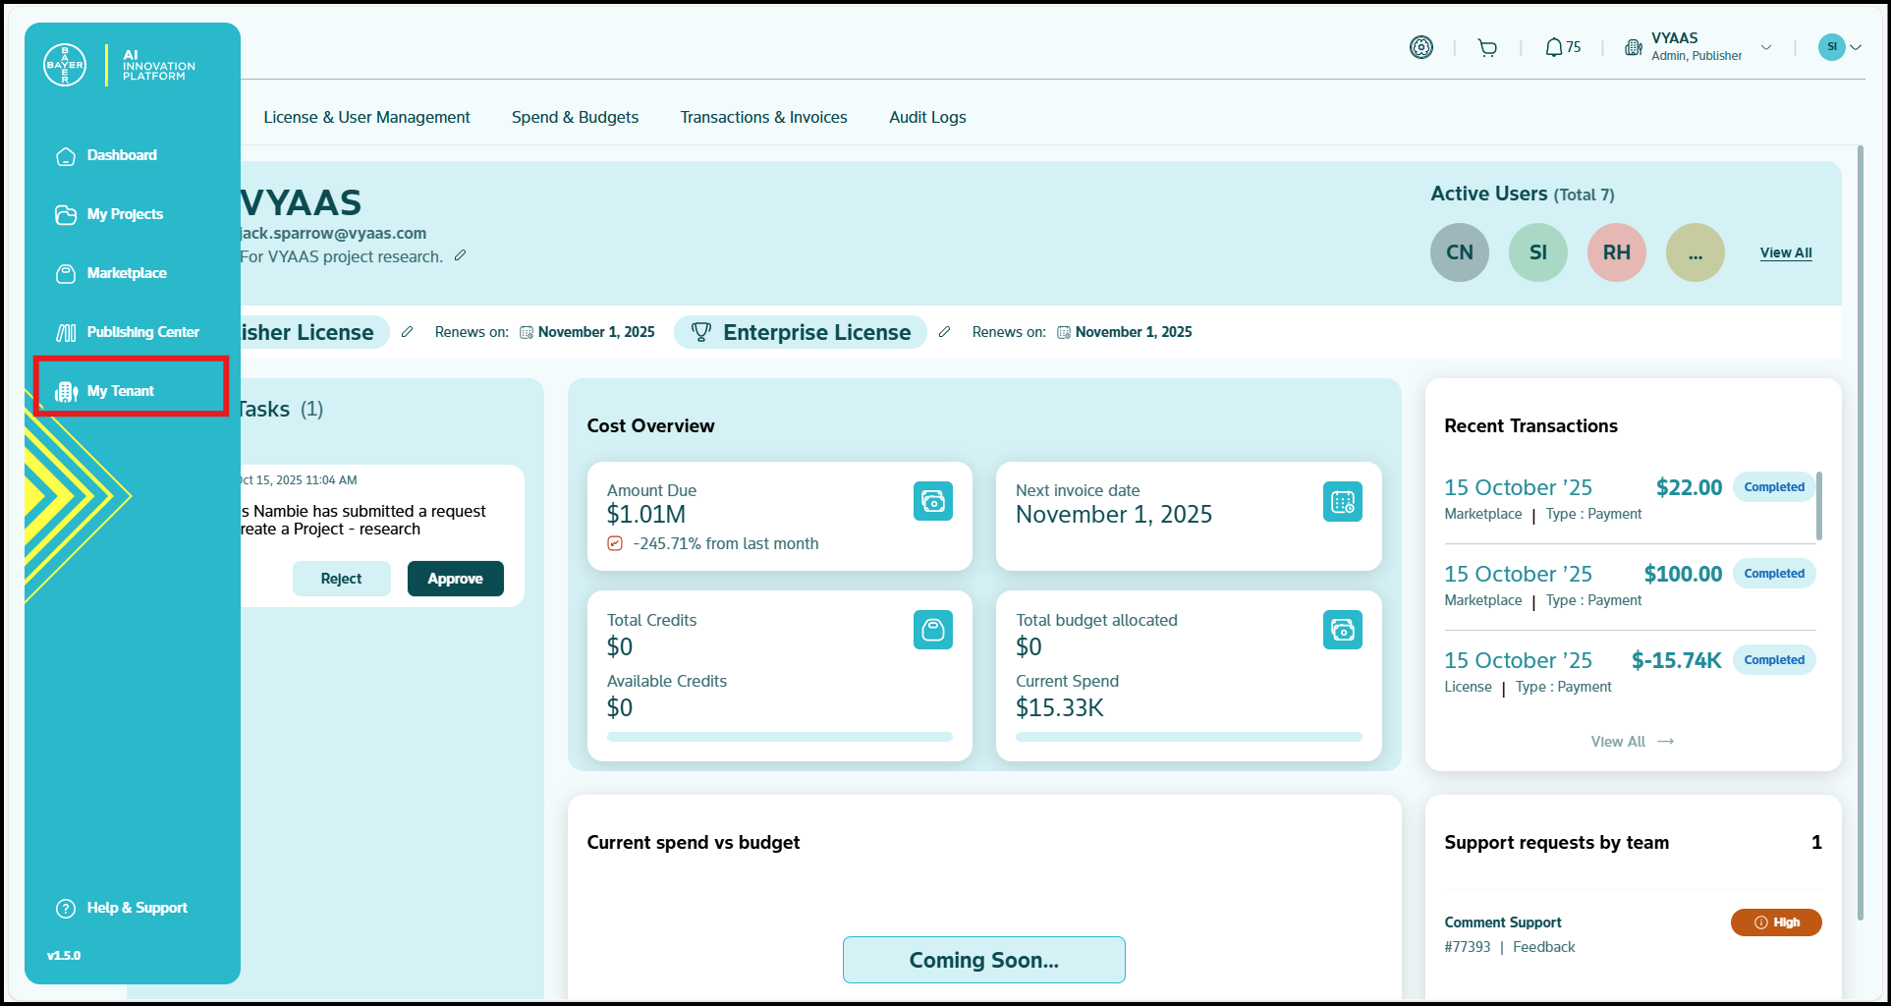Click the Amount Due wallet icon
Image resolution: width=1891 pixels, height=1006 pixels.
point(932,501)
